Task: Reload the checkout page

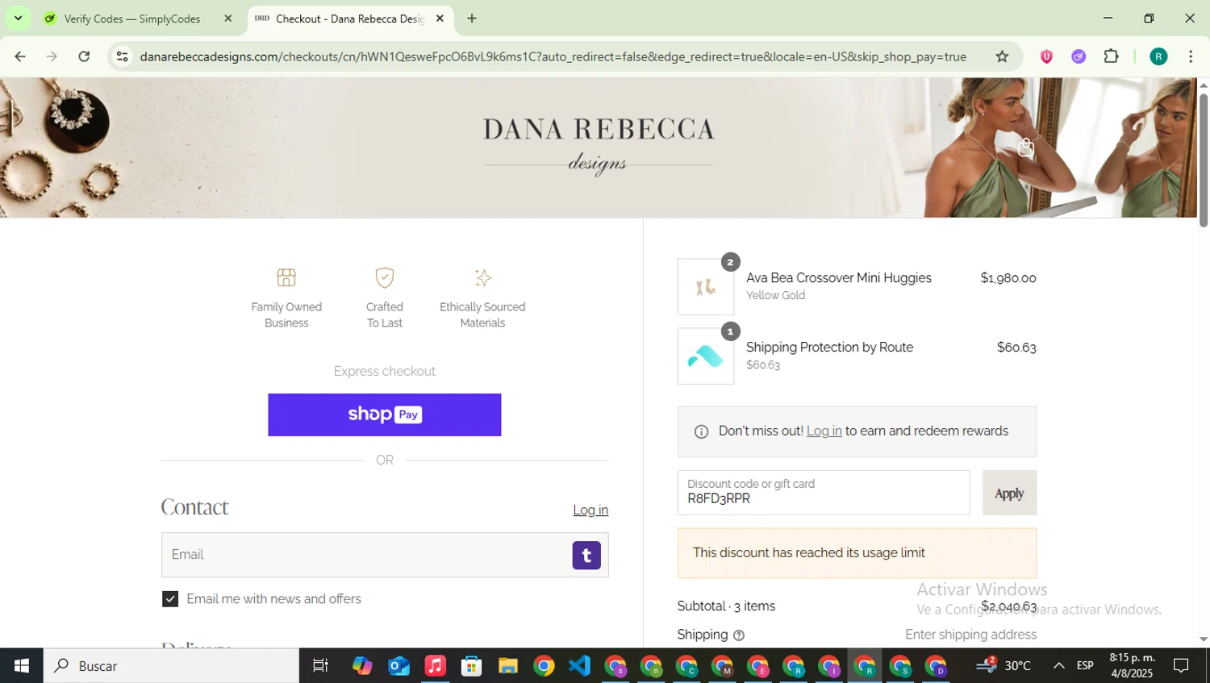Action: (84, 56)
